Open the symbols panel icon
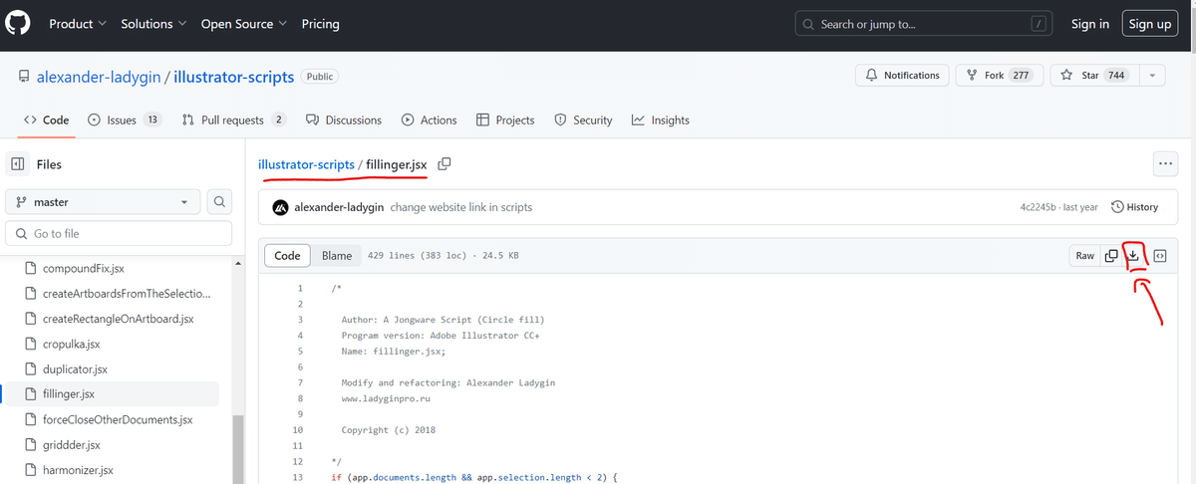 point(1160,256)
